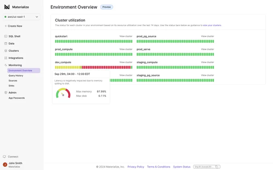Image resolution: width=273 pixels, height=170 pixels.
Task: Select Environment Overview in sidebar
Action: 24,70
